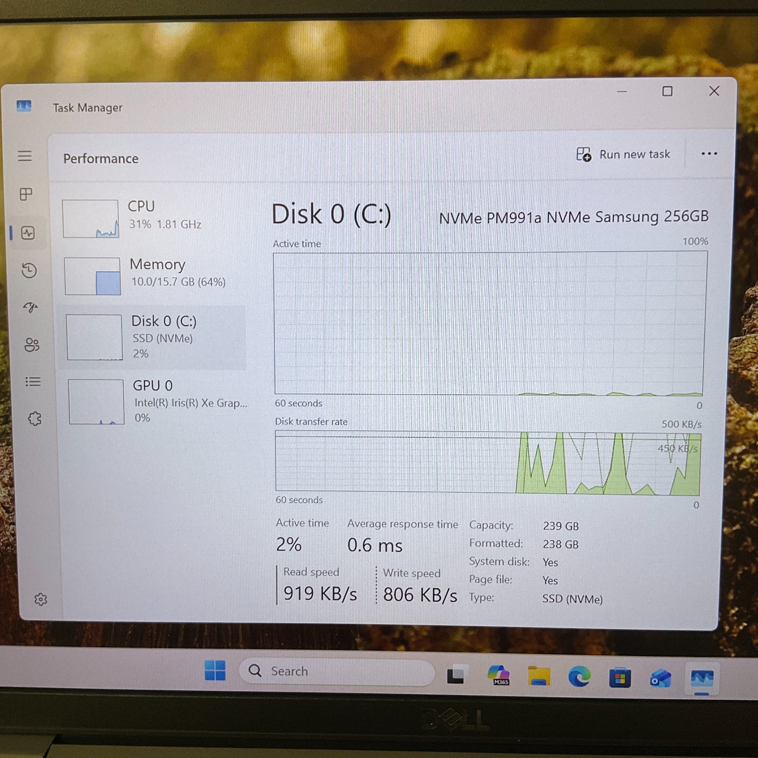Click the Task Manager taskbar icon
758x758 pixels.
pos(702,678)
